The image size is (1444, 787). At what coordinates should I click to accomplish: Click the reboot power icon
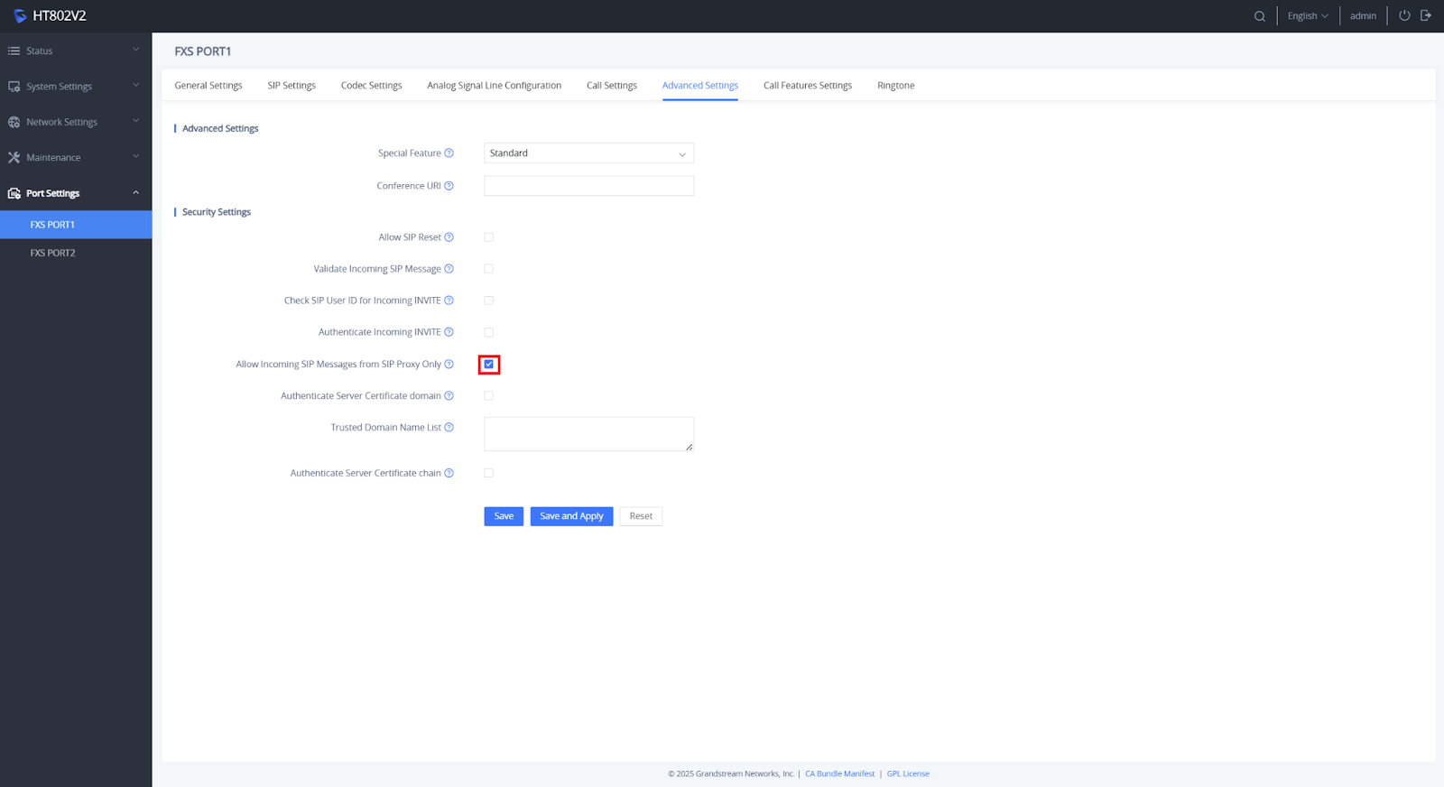tap(1404, 15)
